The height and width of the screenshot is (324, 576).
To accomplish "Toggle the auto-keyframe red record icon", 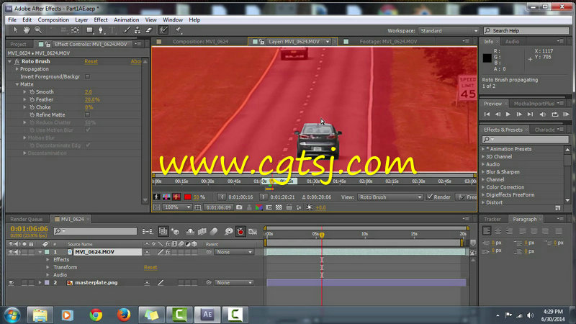I will [240, 231].
